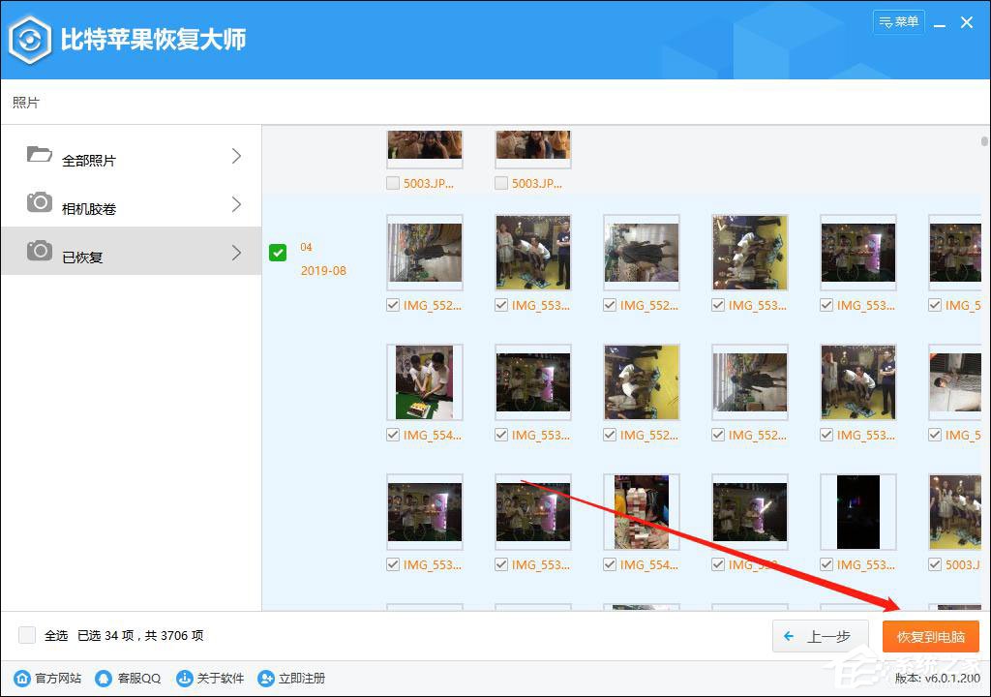Click the 相机胶卷 camera icon

pos(39,204)
